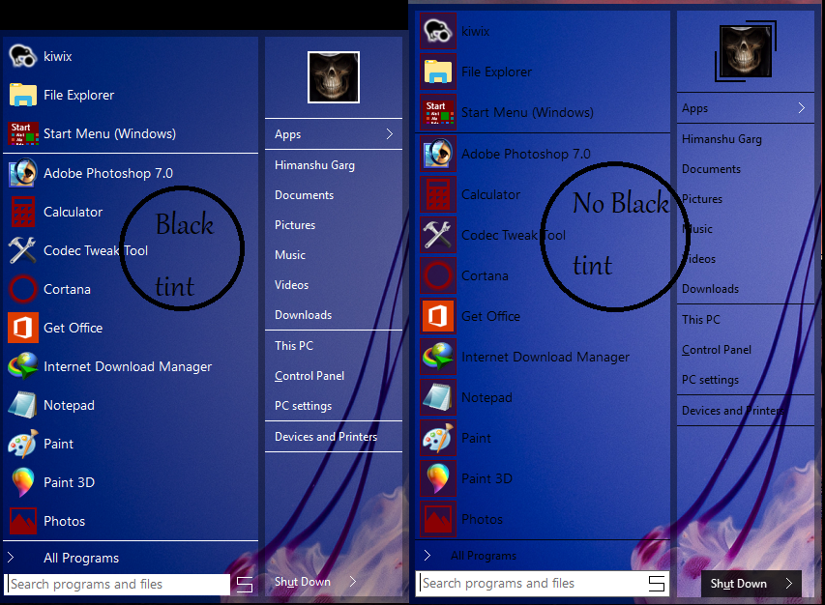
Task: Click Codec Tweak Tool icon in right menu
Action: [438, 235]
